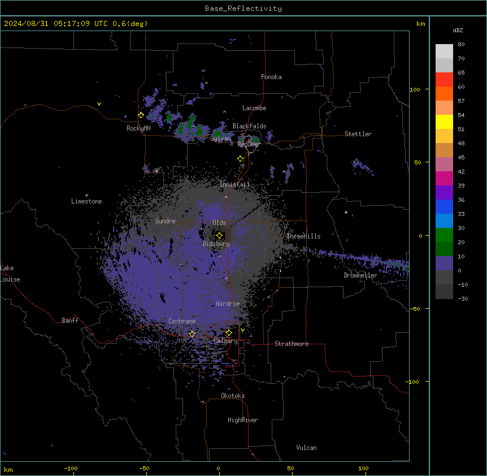Pick the magenta swatch in the dBZ legend
Image resolution: width=487 pixels, height=476 pixels.
click(444, 178)
